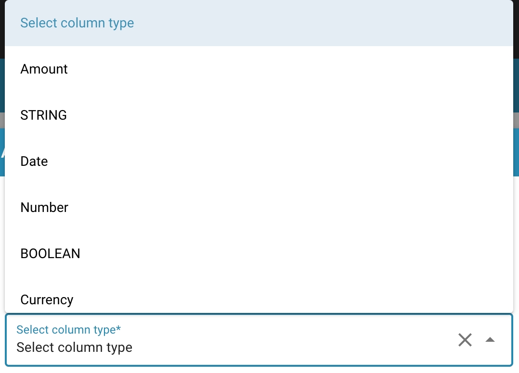Collapse the column type dropdown arrow
The image size is (519, 373).
point(490,340)
